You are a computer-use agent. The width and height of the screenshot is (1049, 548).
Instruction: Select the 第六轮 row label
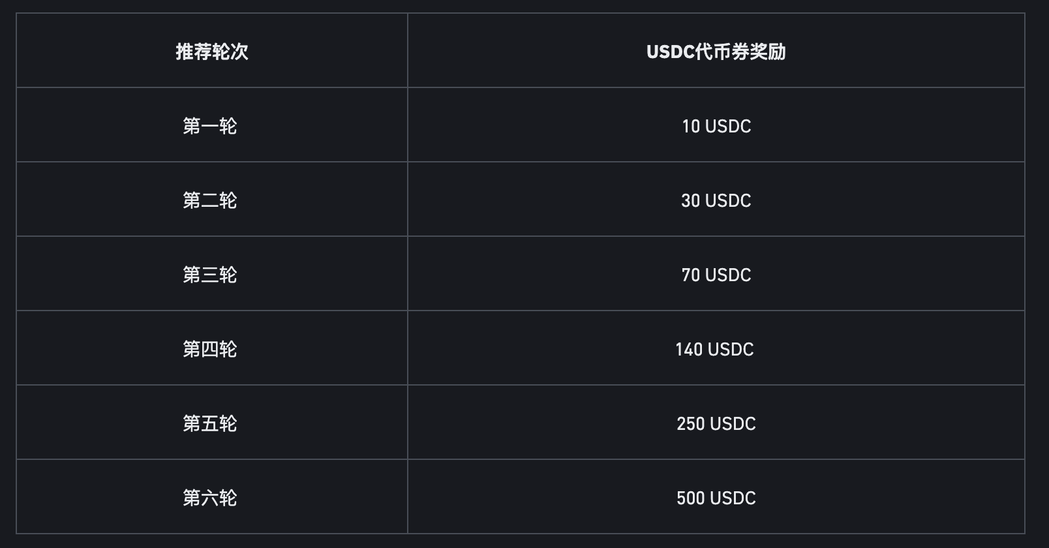point(210,498)
